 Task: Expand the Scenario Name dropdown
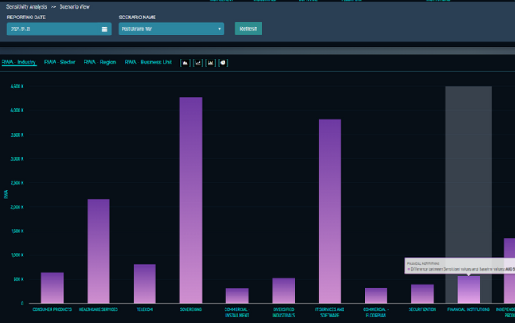pyautogui.click(x=220, y=30)
